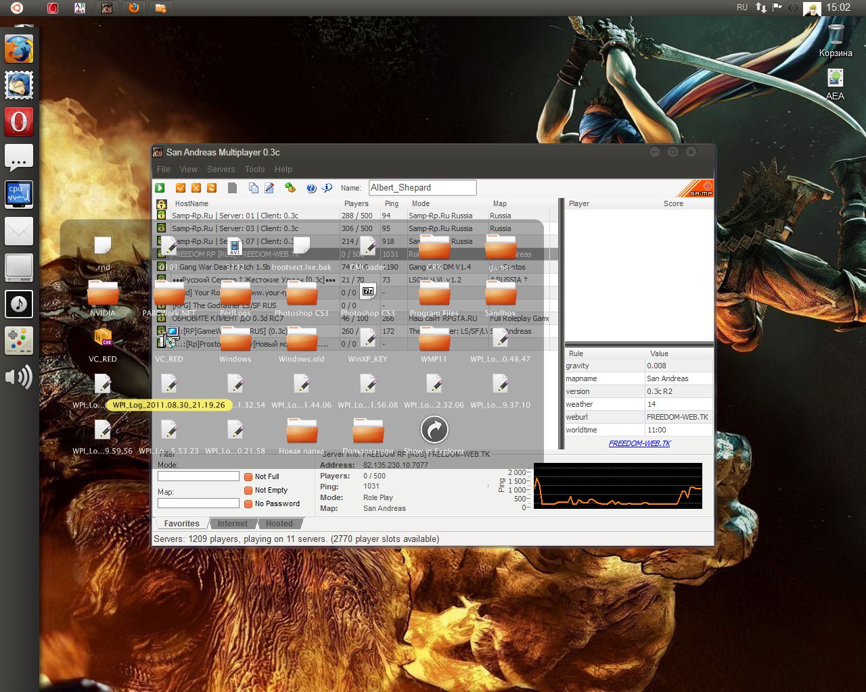Select Samp-Rp.Ru Server: 03 row
The image size is (866, 692).
coord(357,228)
